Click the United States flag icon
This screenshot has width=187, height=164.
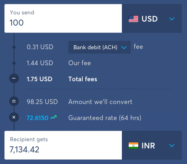click(x=133, y=19)
